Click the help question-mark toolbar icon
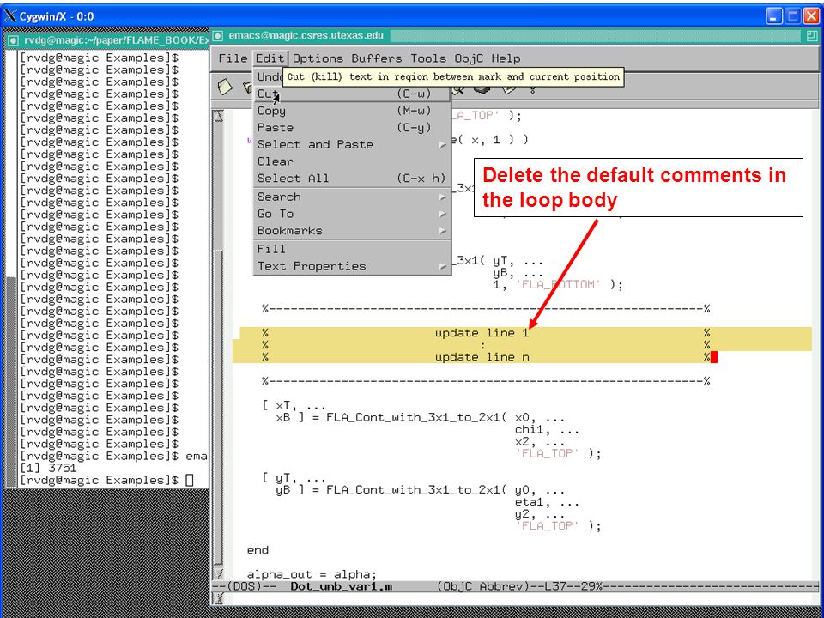Image resolution: width=824 pixels, height=618 pixels. point(532,89)
